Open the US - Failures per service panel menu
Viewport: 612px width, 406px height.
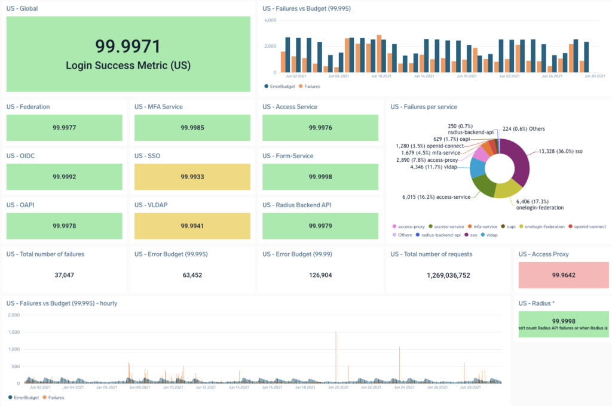pos(423,106)
